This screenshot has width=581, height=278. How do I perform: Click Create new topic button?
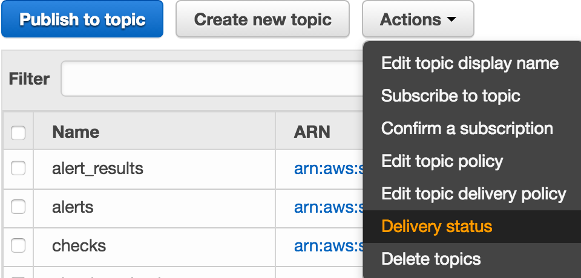[x=263, y=19]
